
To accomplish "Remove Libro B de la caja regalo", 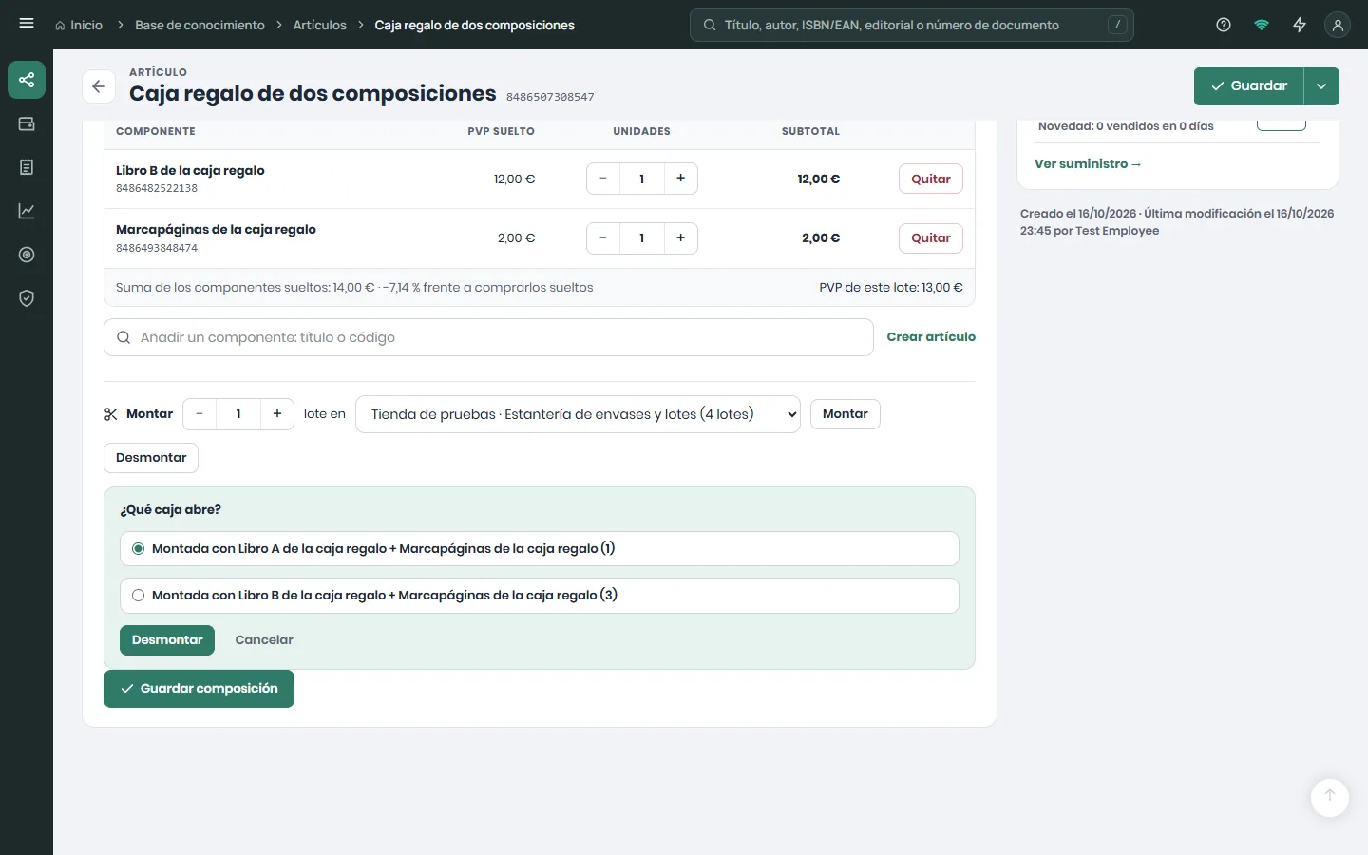I will [931, 179].
